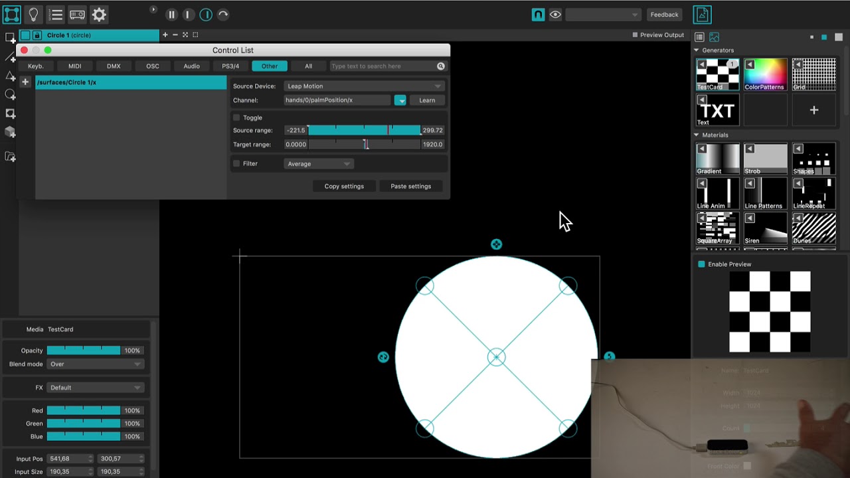Screen dimensions: 850x478
Task: Add a new group folder
Action: pos(10,157)
